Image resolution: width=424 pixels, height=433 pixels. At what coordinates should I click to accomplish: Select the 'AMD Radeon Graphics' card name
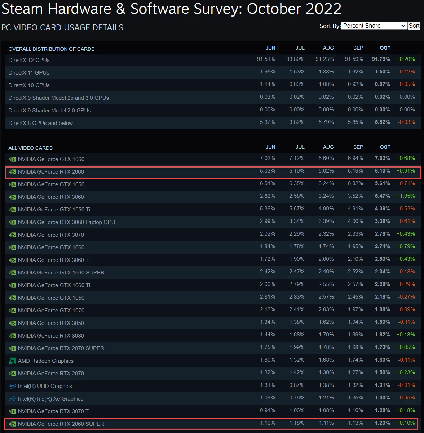click(x=46, y=361)
